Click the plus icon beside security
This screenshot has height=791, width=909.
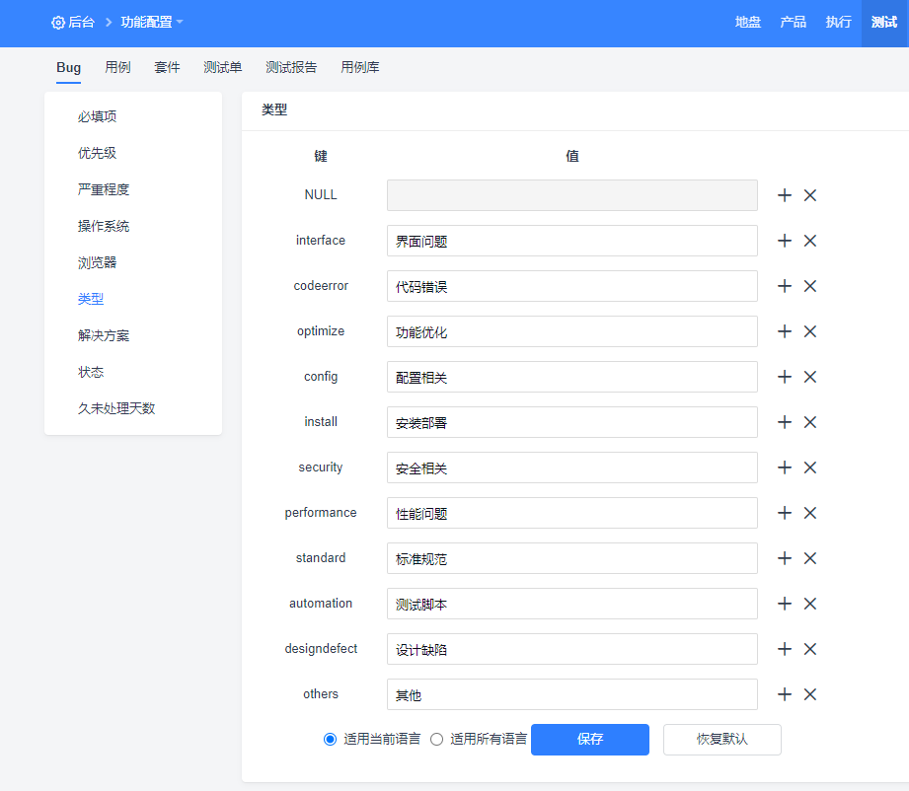click(785, 467)
